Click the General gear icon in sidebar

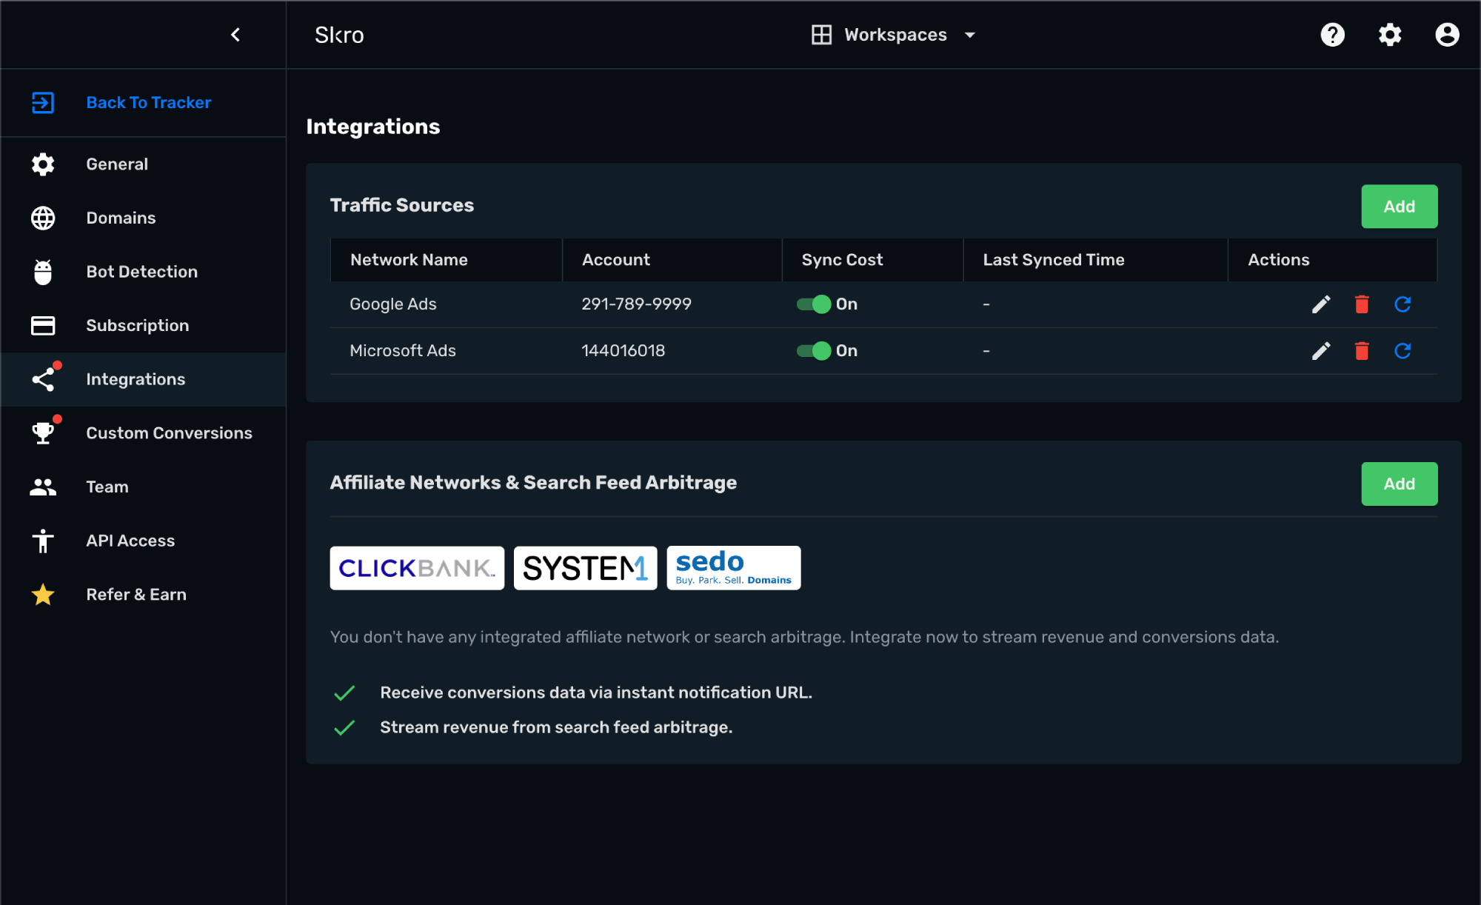point(43,164)
